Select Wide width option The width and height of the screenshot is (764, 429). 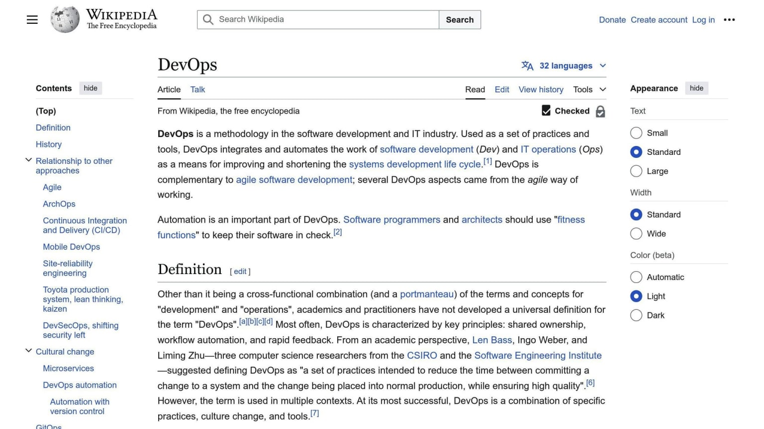pyautogui.click(x=636, y=234)
